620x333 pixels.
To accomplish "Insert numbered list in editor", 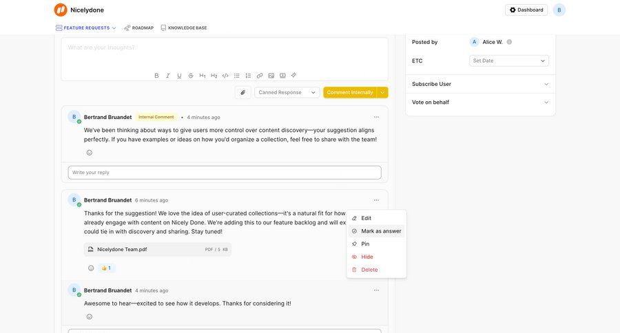I will tap(248, 76).
